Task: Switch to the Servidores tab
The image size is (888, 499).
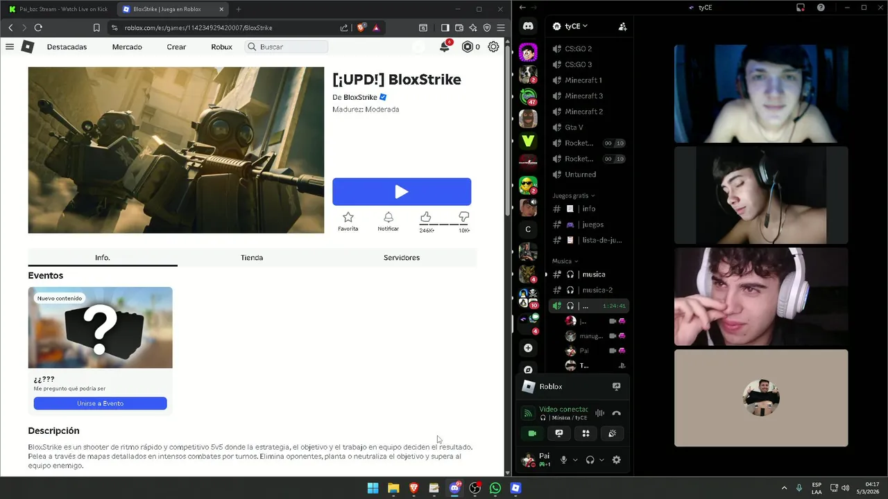Action: (402, 257)
